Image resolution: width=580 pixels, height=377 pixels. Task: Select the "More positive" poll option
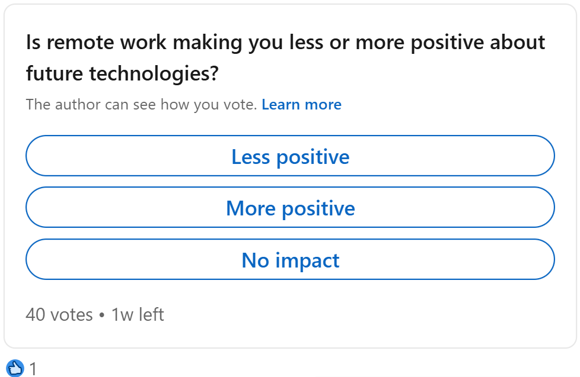[x=290, y=208]
